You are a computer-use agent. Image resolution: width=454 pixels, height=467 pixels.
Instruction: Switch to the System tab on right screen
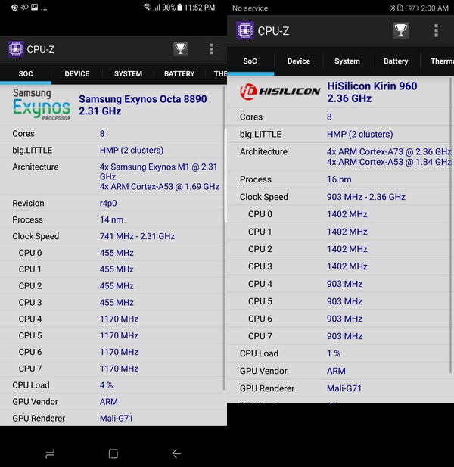click(x=347, y=61)
